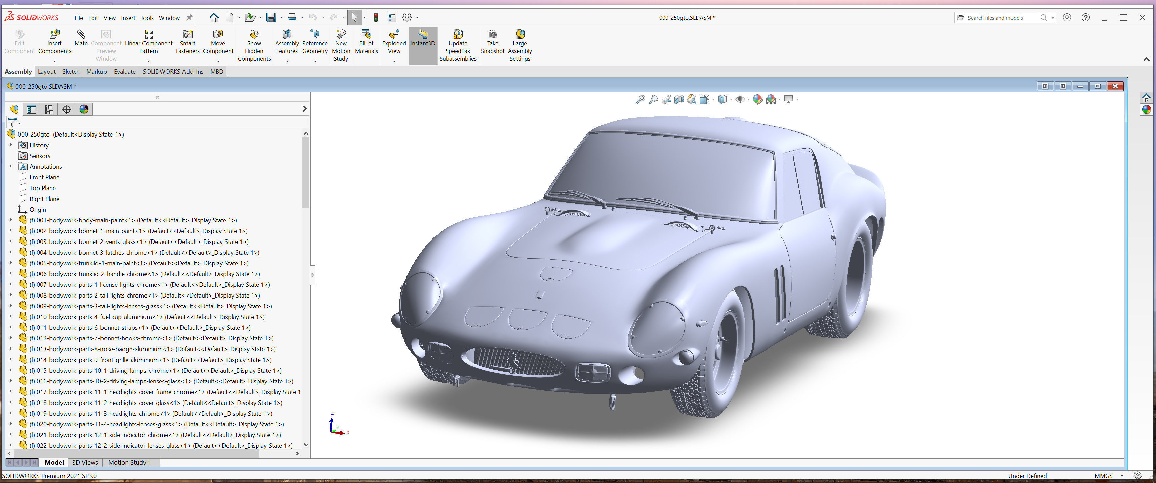Screen dimensions: 1156x483
Task: Open the Insert menu
Action: click(128, 18)
